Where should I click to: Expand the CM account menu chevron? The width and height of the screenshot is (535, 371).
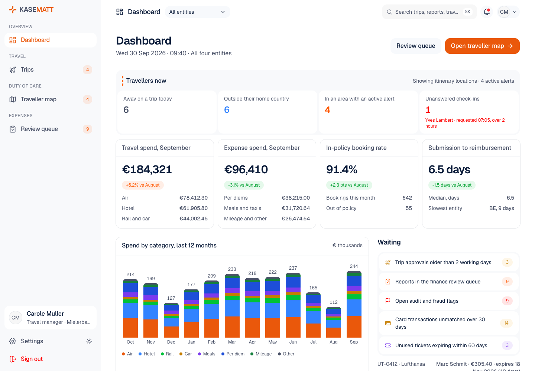point(515,12)
